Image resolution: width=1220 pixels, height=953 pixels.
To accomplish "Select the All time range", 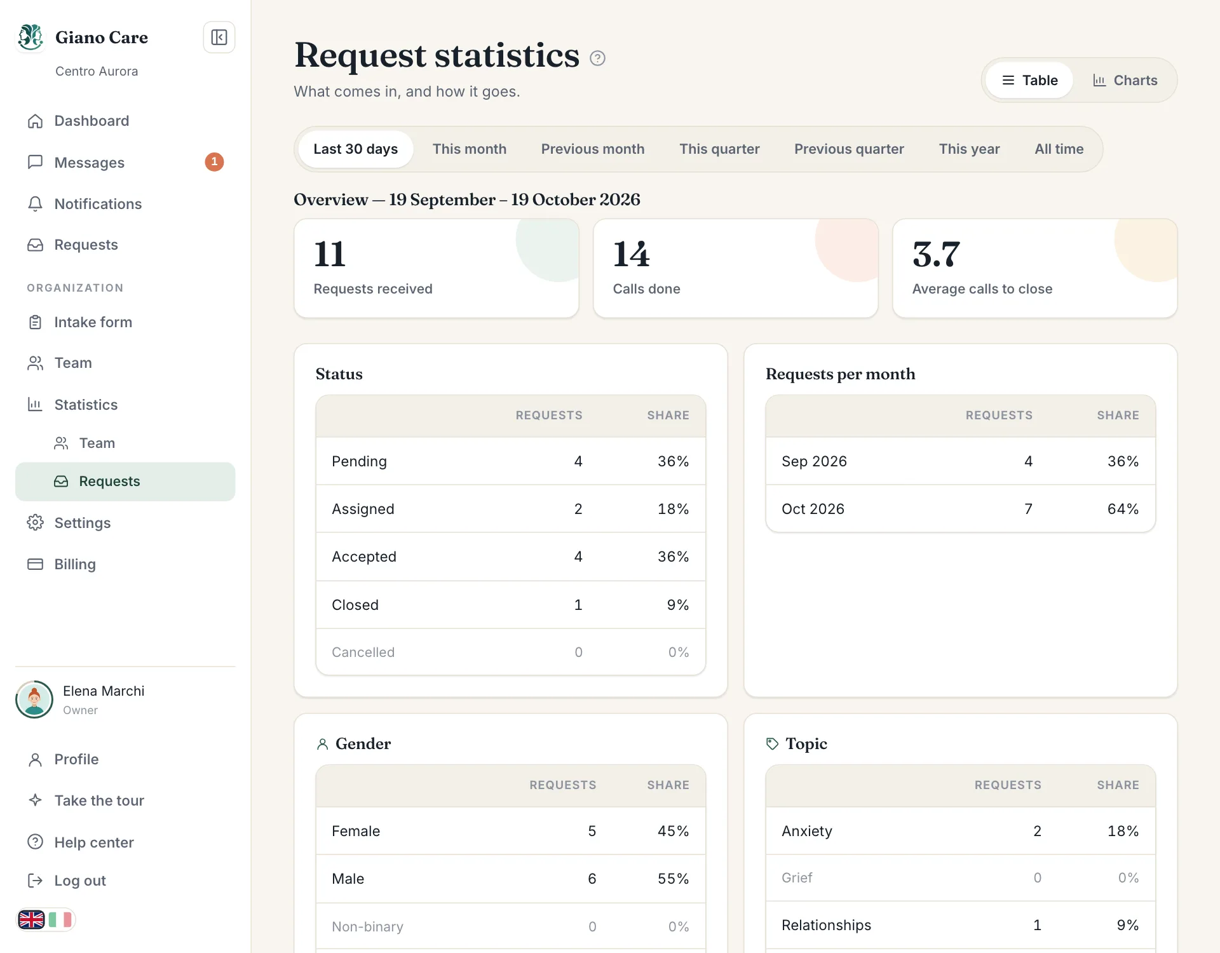I will click(x=1059, y=149).
